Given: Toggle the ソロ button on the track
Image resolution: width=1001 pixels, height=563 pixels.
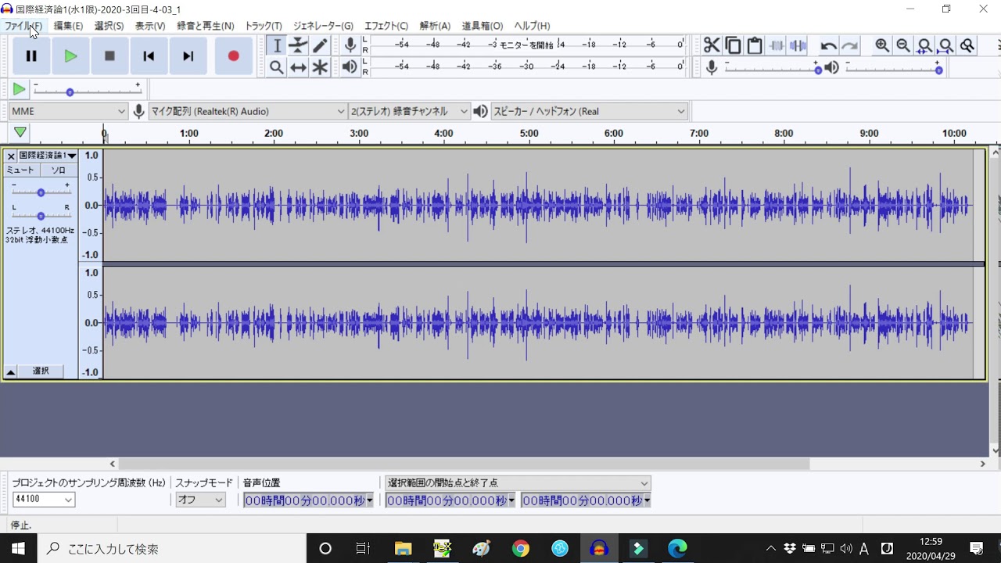Looking at the screenshot, I should [x=59, y=170].
